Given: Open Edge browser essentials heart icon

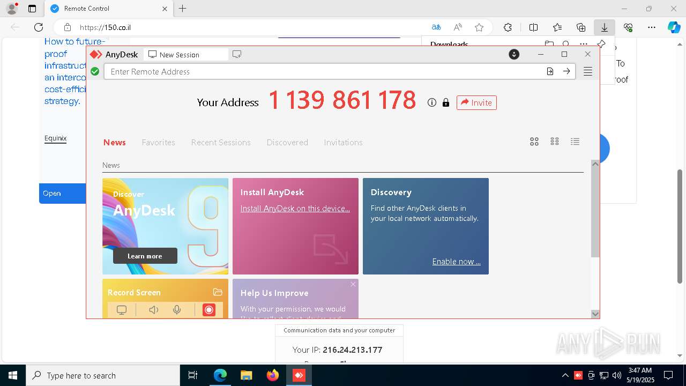Looking at the screenshot, I should [x=628, y=27].
